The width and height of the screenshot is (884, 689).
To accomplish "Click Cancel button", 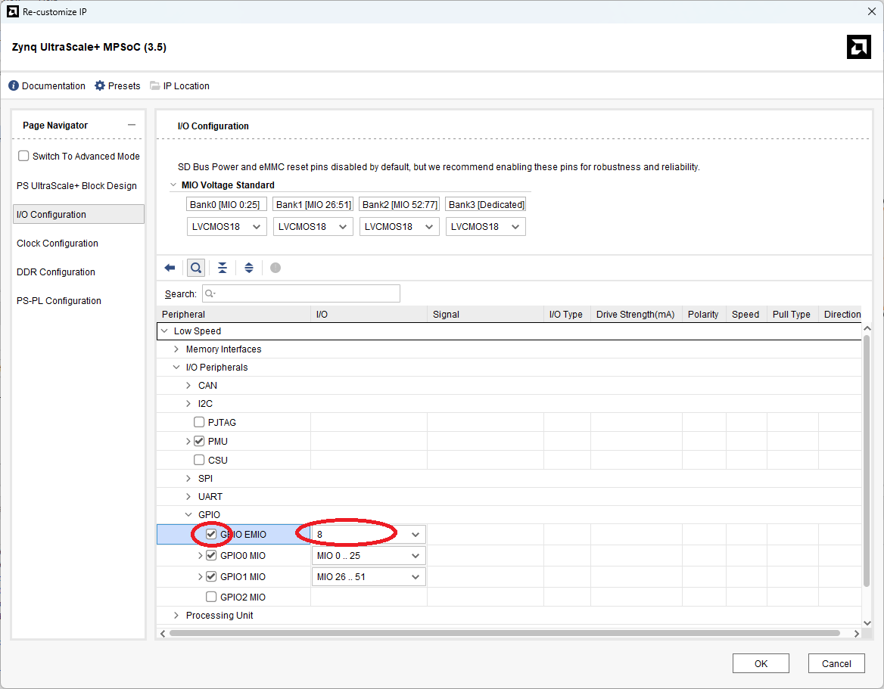I will (836, 663).
